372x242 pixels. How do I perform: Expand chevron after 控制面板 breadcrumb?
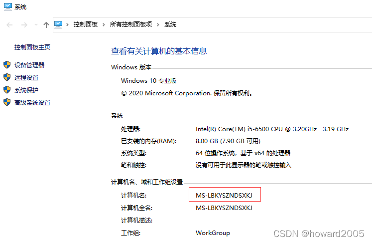104,24
